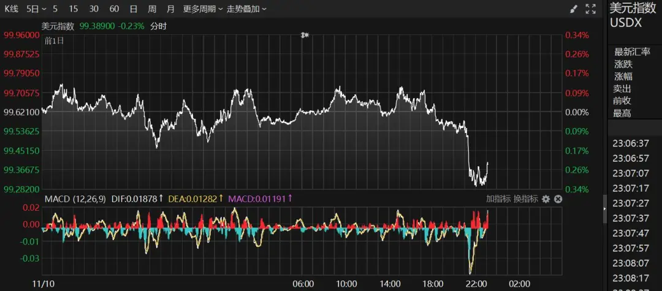This screenshot has height=291, width=662.
Task: Switch to K线 chart view
Action: [x=12, y=9]
